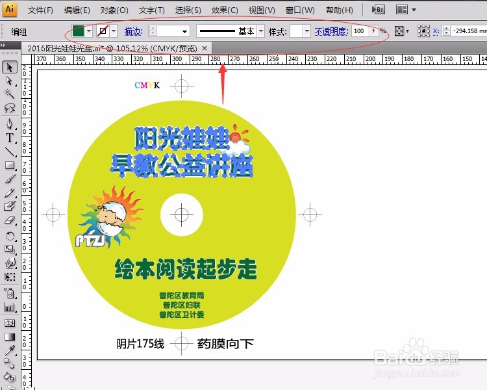Select the Magic Wand tool

click(x=10, y=94)
